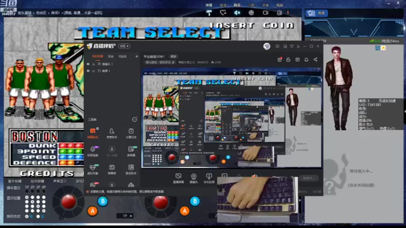Select the third scene tab
This screenshot has height=228, width=406.
tap(122, 56)
